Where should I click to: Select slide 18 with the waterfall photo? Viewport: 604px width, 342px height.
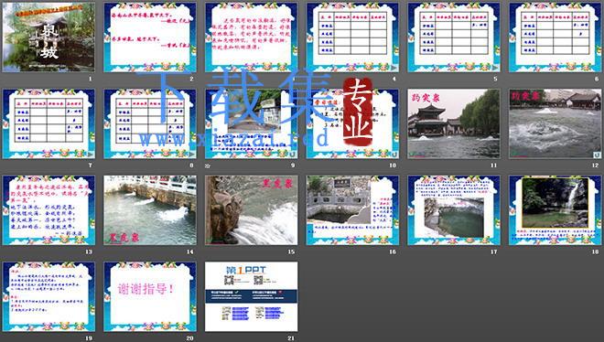tap(555, 210)
